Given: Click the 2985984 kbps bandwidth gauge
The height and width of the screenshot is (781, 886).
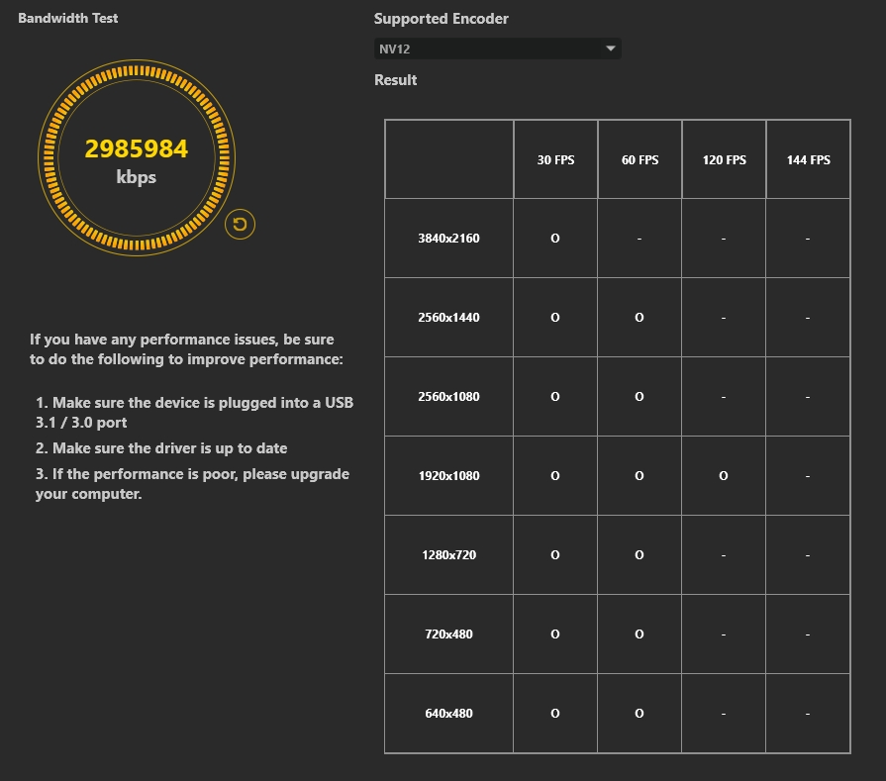Looking at the screenshot, I should coord(137,157).
